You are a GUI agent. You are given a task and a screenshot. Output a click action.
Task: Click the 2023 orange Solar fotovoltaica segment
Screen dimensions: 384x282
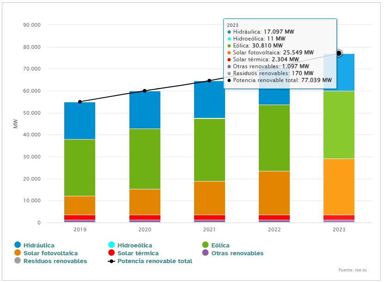[339, 187]
